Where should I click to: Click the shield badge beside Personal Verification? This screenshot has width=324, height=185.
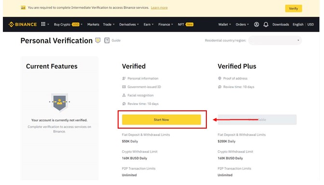pos(98,40)
